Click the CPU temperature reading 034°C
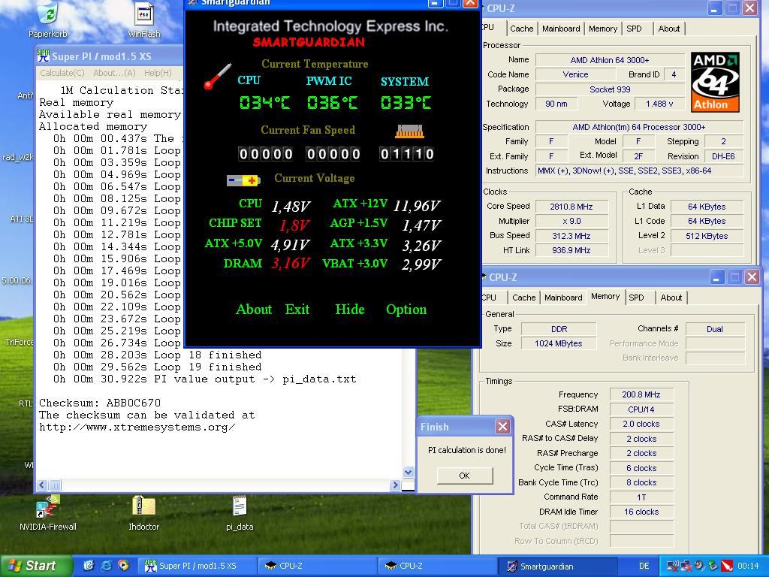 click(x=264, y=102)
